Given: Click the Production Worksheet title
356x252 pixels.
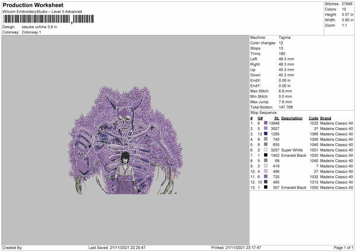Looking at the screenshot, I should point(33,5).
